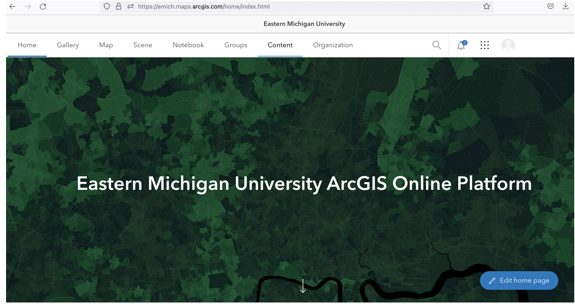The width and height of the screenshot is (575, 304).
Task: Open notifications bell icon
Action: pos(461,45)
